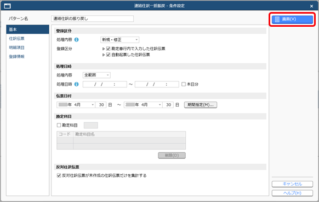Image resolution: width=319 pixels, height=202 pixels.
Task: Toggle 勘定奉行内で入力した仕訳伝票 checkbox
Action: tap(108, 49)
